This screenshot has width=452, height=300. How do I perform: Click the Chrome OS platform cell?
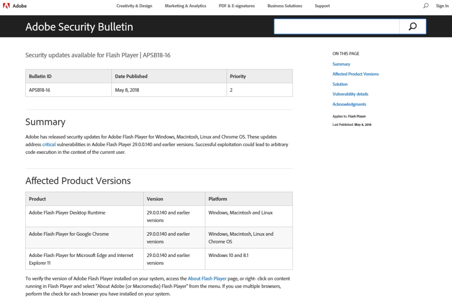click(x=249, y=238)
